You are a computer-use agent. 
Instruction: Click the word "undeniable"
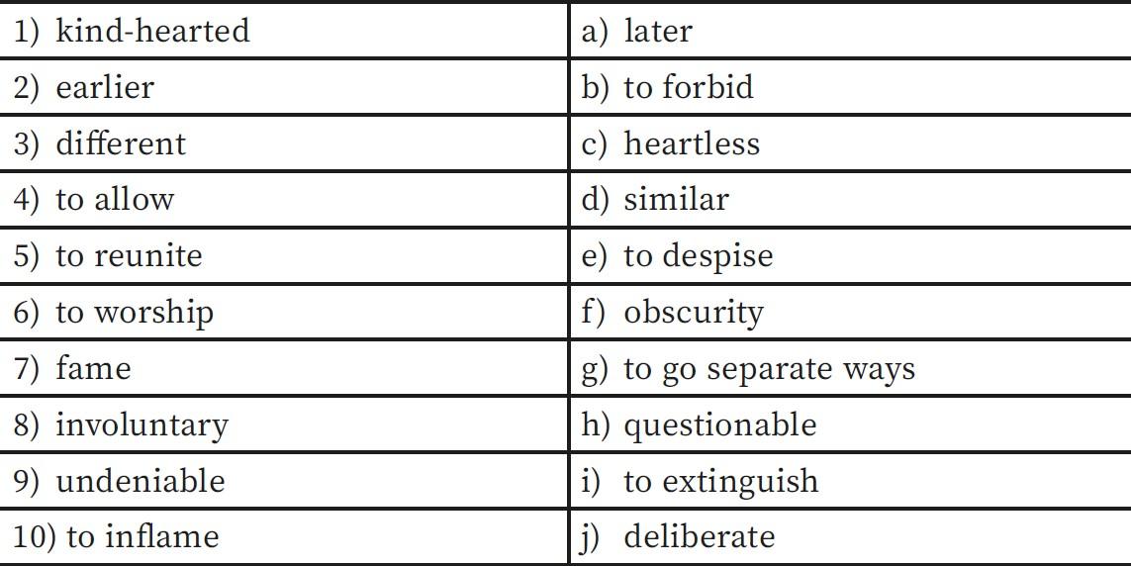coord(141,482)
